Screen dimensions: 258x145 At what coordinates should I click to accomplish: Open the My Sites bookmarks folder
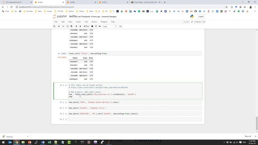[28, 11]
